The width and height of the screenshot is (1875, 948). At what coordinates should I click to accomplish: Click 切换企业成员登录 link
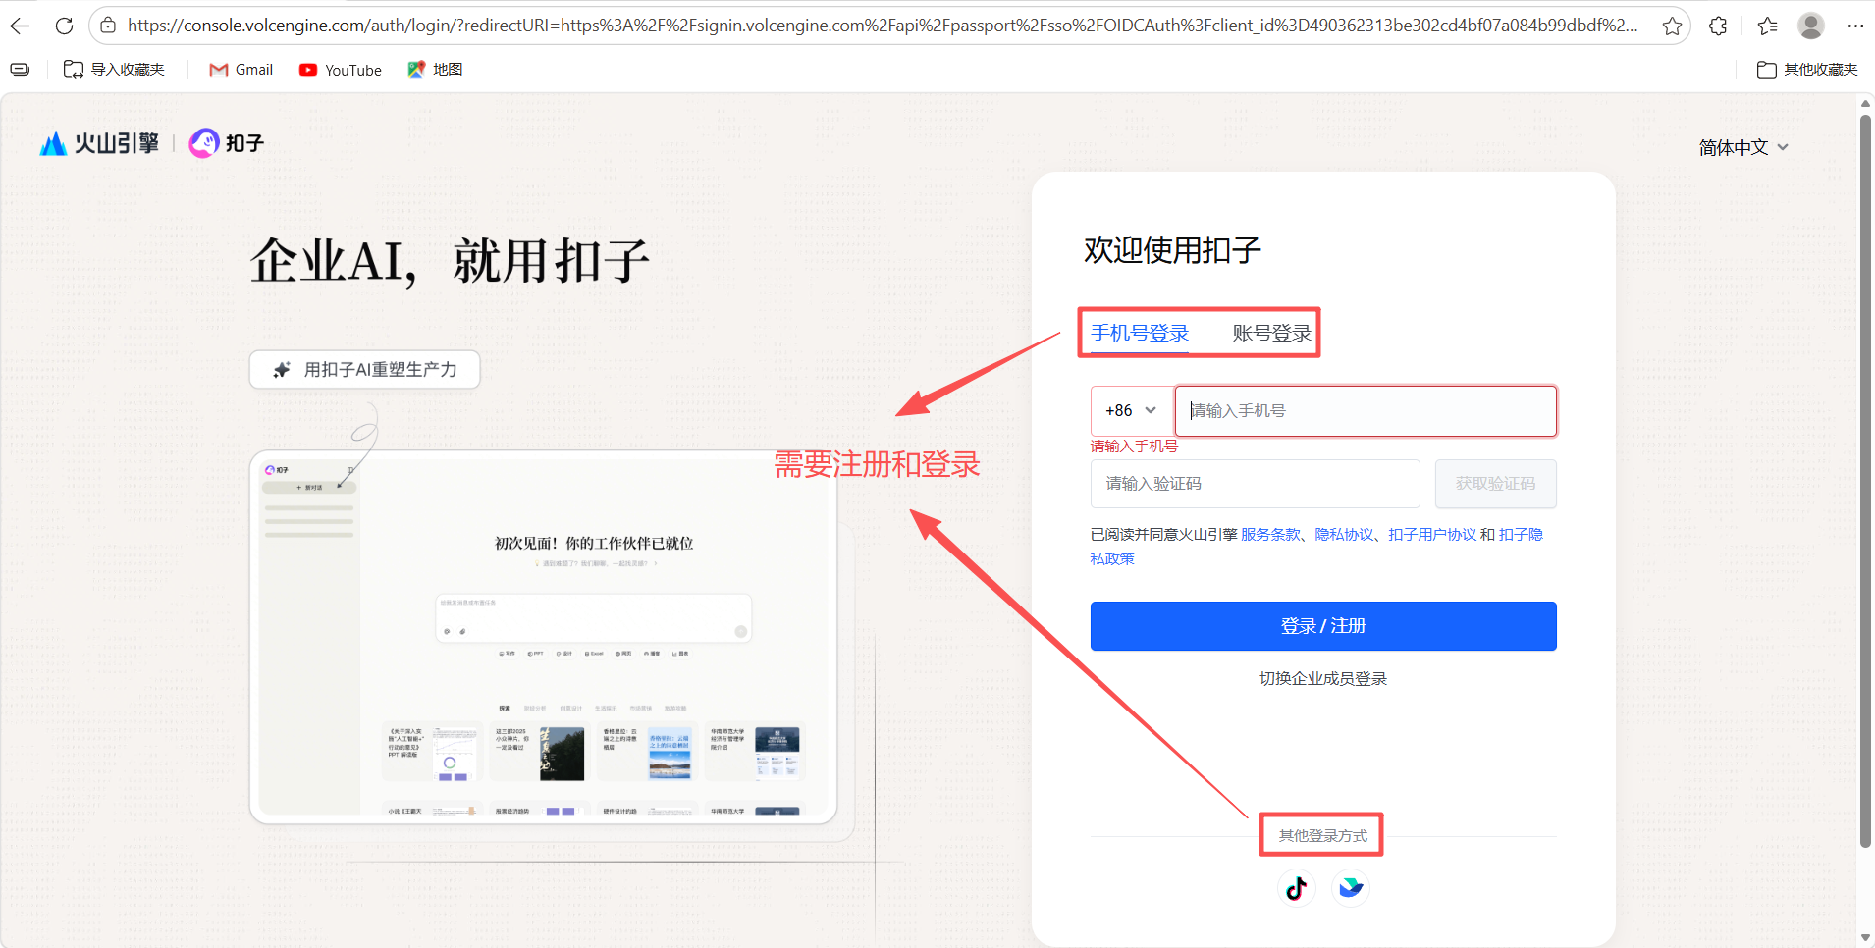click(1323, 678)
